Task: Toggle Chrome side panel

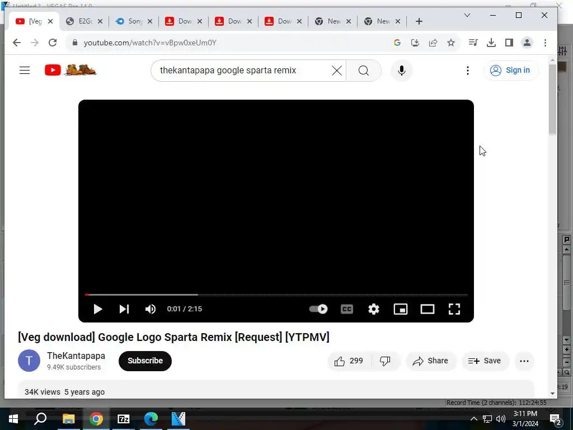Action: pos(509,43)
